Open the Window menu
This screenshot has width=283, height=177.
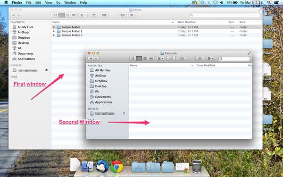click(x=70, y=2)
